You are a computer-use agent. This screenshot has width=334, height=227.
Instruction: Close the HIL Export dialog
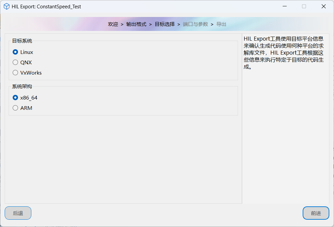click(323, 6)
